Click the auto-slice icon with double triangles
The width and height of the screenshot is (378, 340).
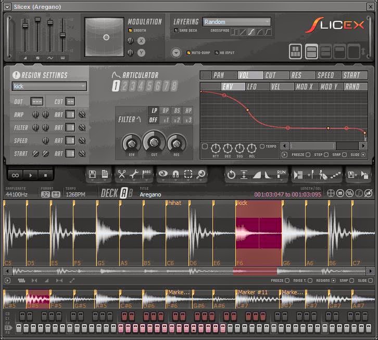point(298,175)
